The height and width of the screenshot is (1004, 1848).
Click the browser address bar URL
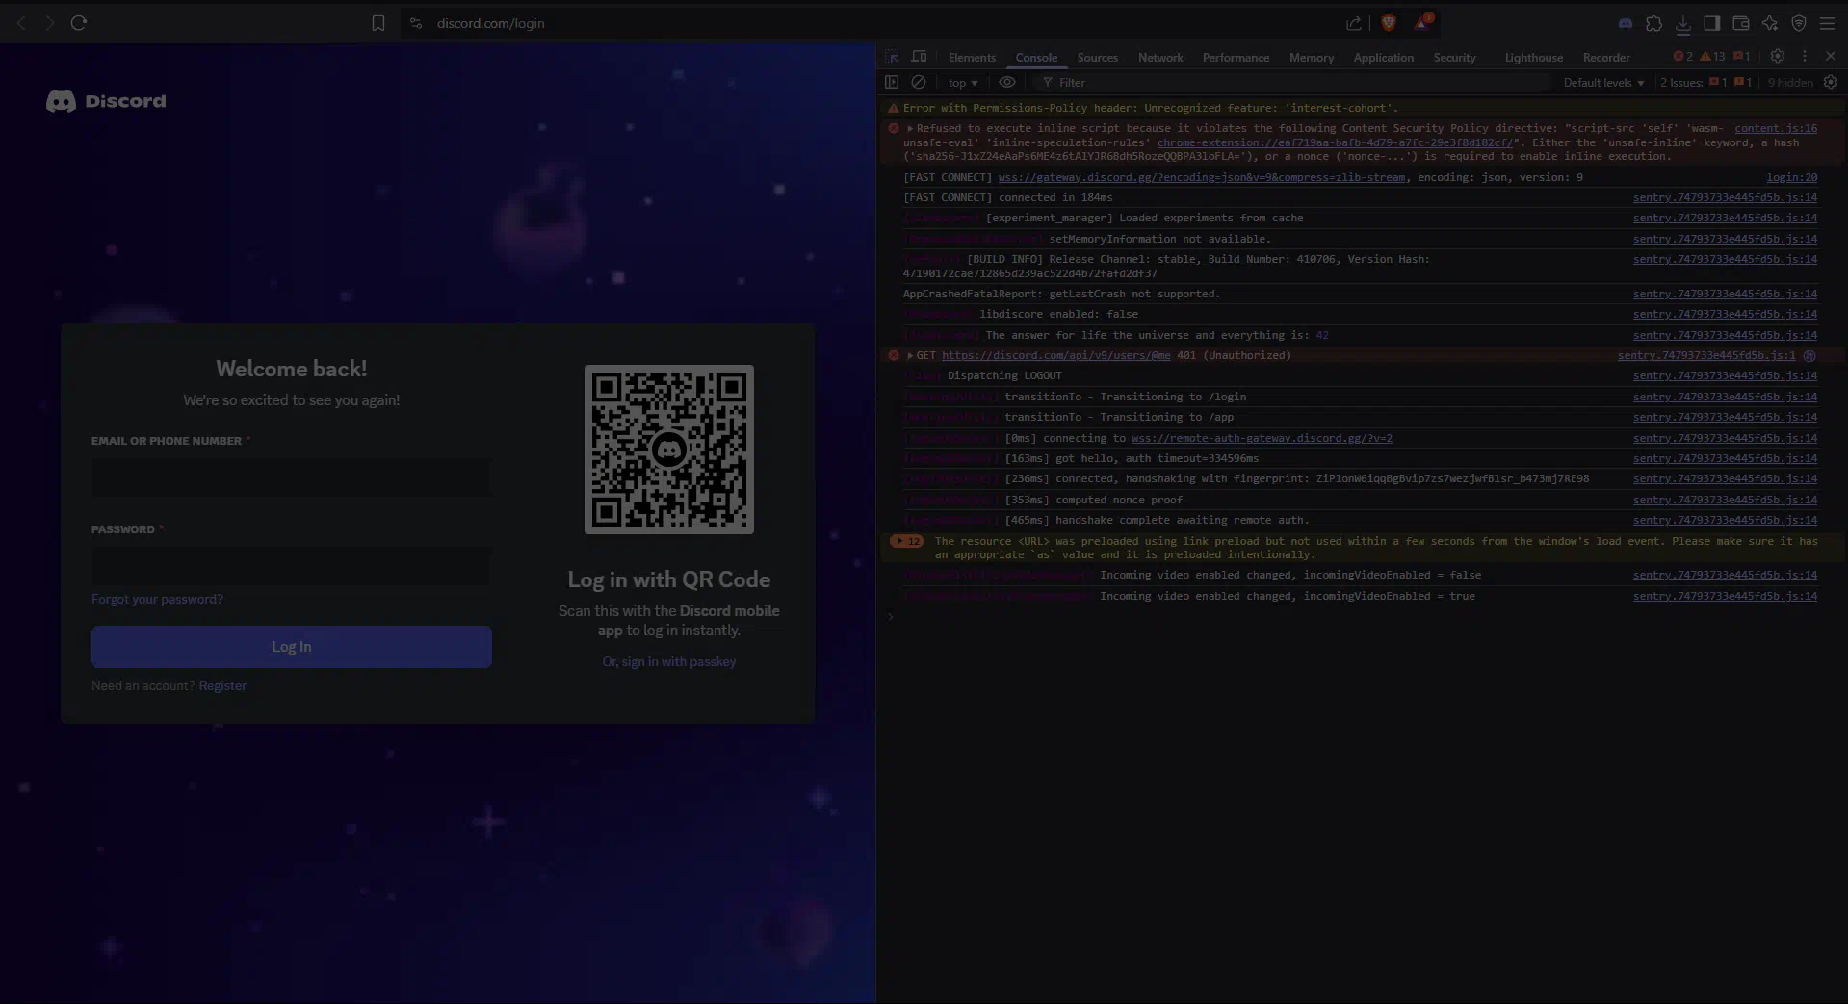[x=490, y=23]
